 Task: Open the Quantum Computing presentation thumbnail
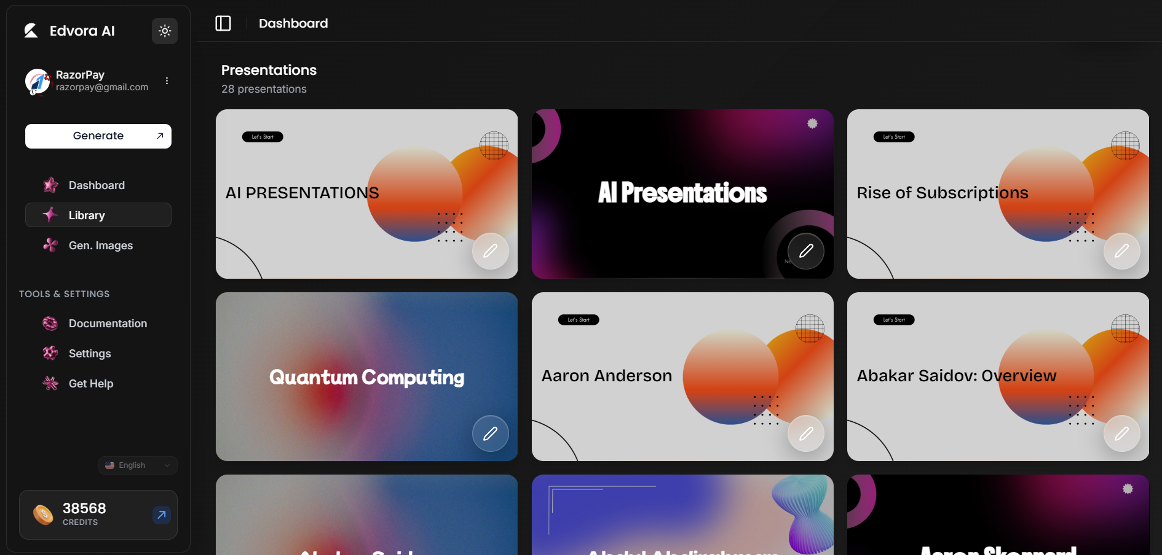[x=366, y=376]
